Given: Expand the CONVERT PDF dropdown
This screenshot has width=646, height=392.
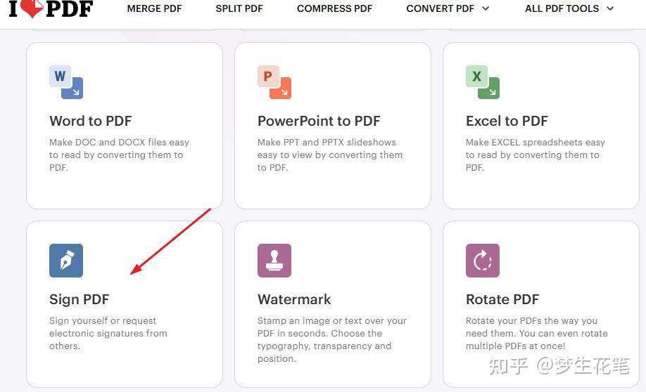Looking at the screenshot, I should click(x=440, y=8).
